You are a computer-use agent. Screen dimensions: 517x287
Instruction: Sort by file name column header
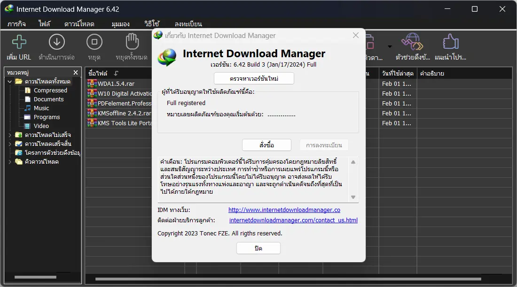tap(98, 74)
